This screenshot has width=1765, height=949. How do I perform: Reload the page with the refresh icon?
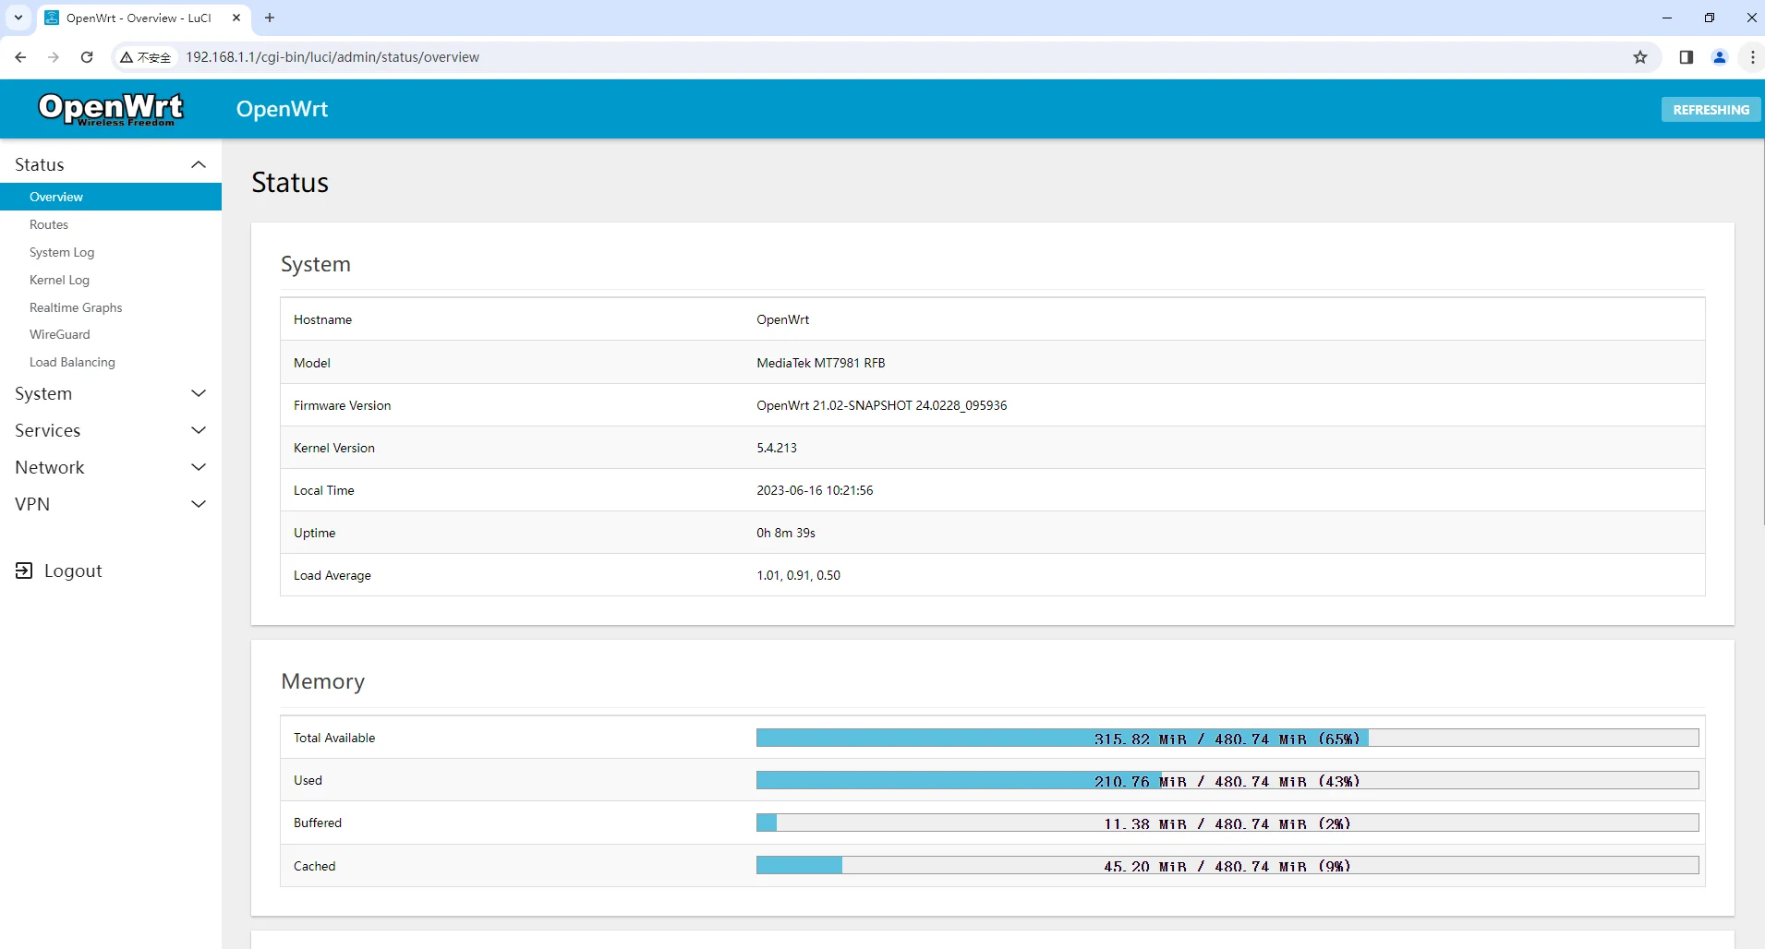click(x=87, y=57)
